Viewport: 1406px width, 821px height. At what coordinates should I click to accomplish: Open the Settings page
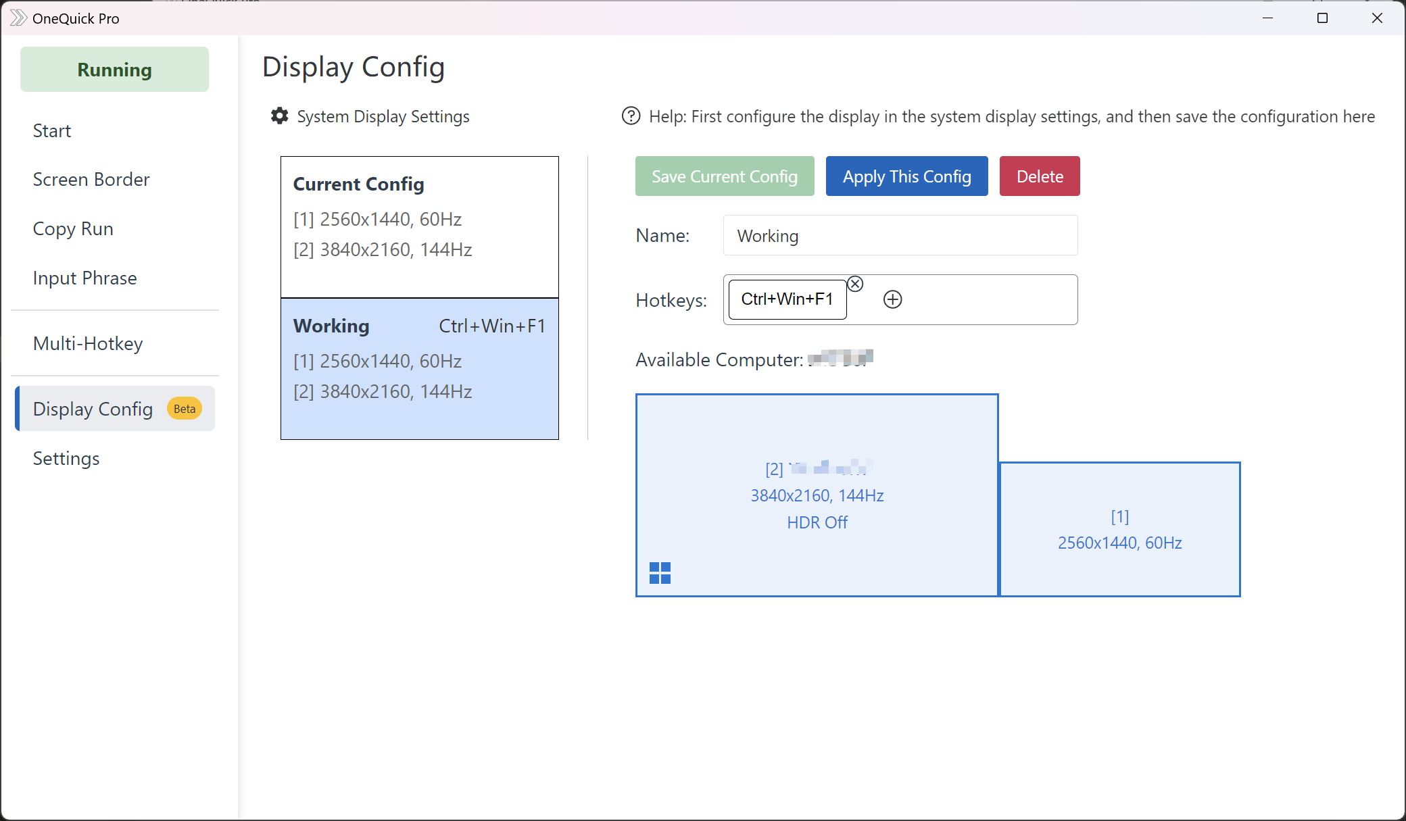(66, 459)
